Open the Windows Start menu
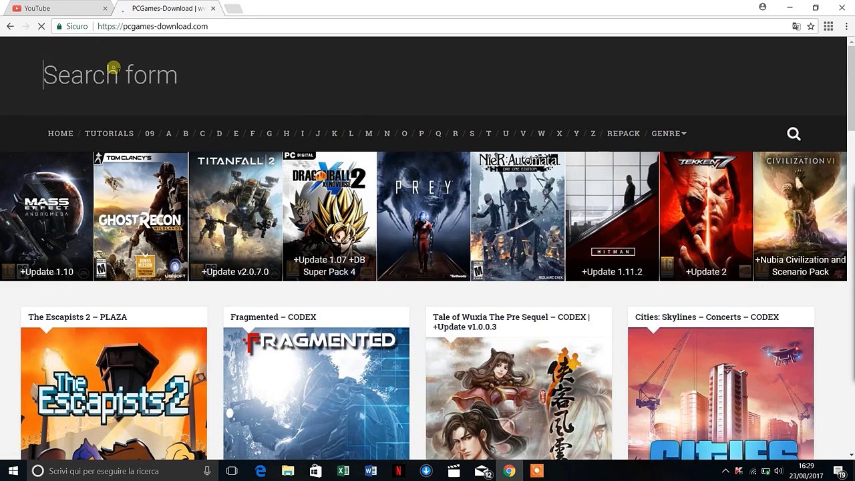This screenshot has width=855, height=481. [13, 471]
